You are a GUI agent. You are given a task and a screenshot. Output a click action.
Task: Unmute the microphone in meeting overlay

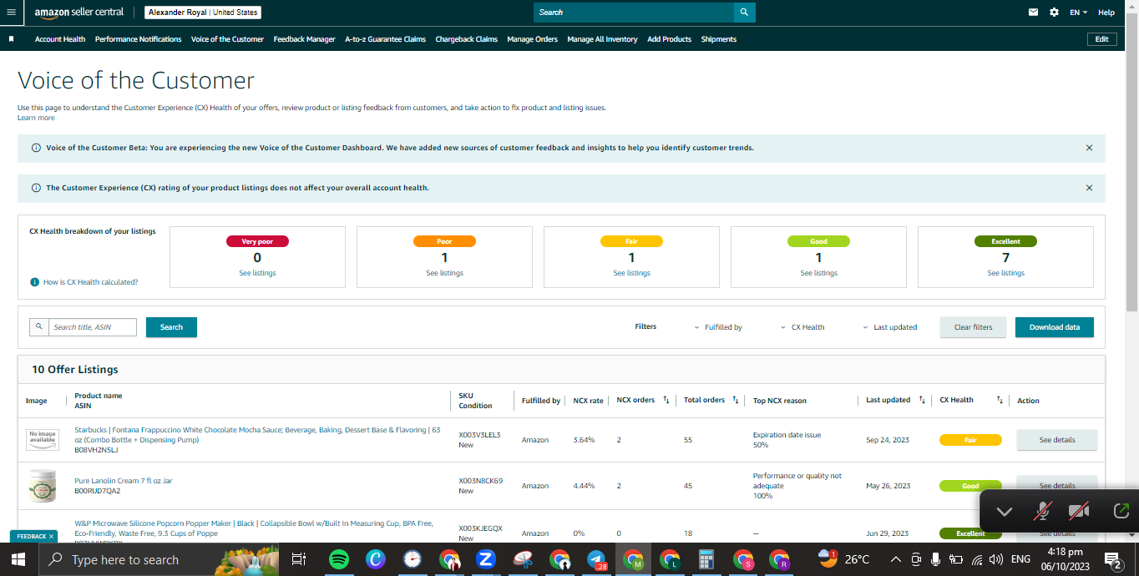(x=1042, y=512)
